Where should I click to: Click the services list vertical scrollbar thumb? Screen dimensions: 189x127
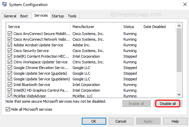(179, 50)
